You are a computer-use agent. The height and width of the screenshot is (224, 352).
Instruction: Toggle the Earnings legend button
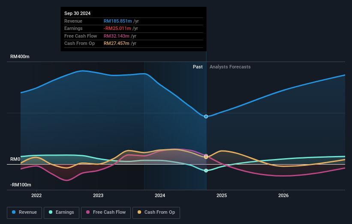(x=61, y=212)
